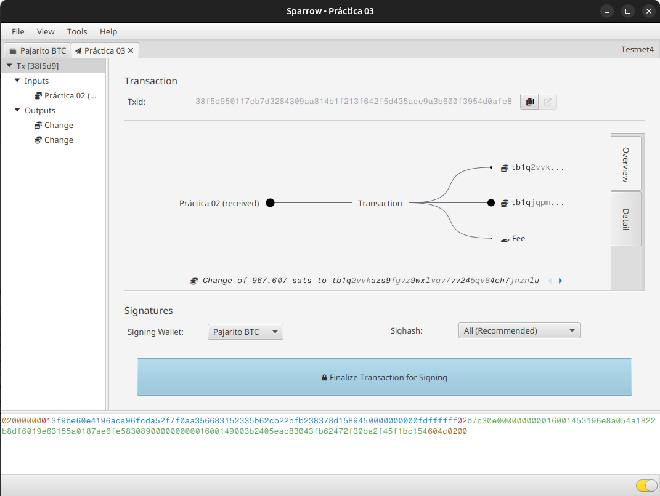
Task: Click Finalize Transaction for Signing
Action: tap(385, 377)
